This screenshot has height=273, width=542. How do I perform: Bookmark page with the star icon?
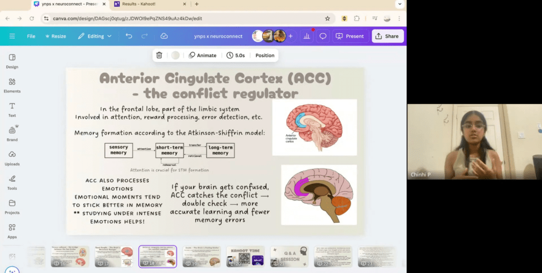tap(328, 18)
